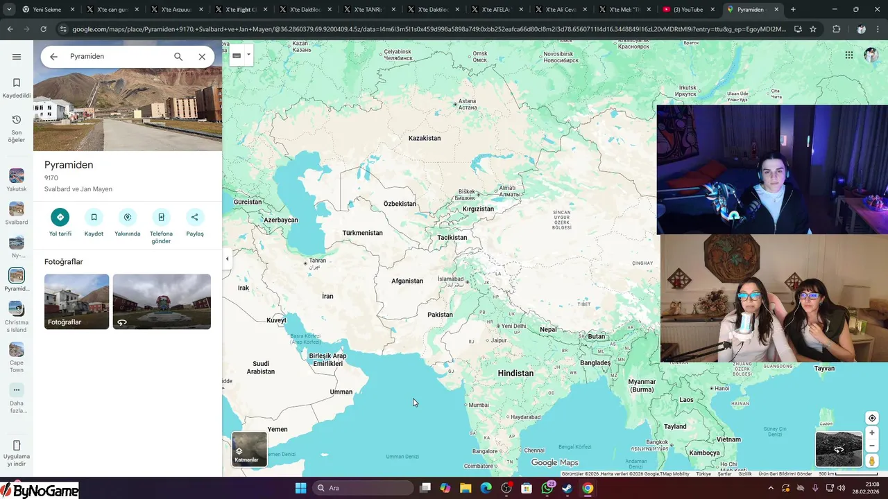Click the Şartlar terms link
This screenshot has width=888, height=499.
pyautogui.click(x=724, y=474)
